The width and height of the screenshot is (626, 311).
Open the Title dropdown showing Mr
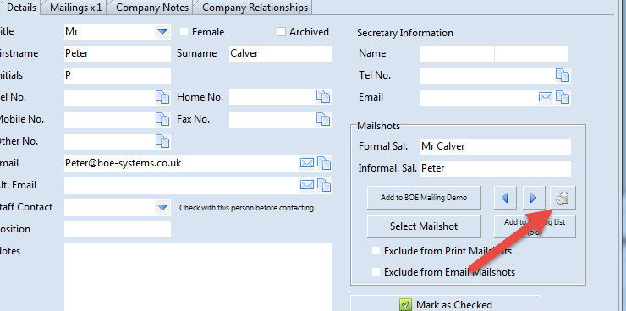click(162, 31)
